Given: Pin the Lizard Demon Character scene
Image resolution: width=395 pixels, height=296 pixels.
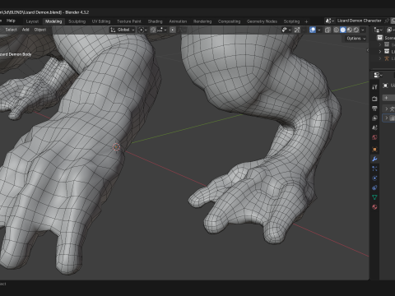Looking at the screenshot, I should [387, 21].
